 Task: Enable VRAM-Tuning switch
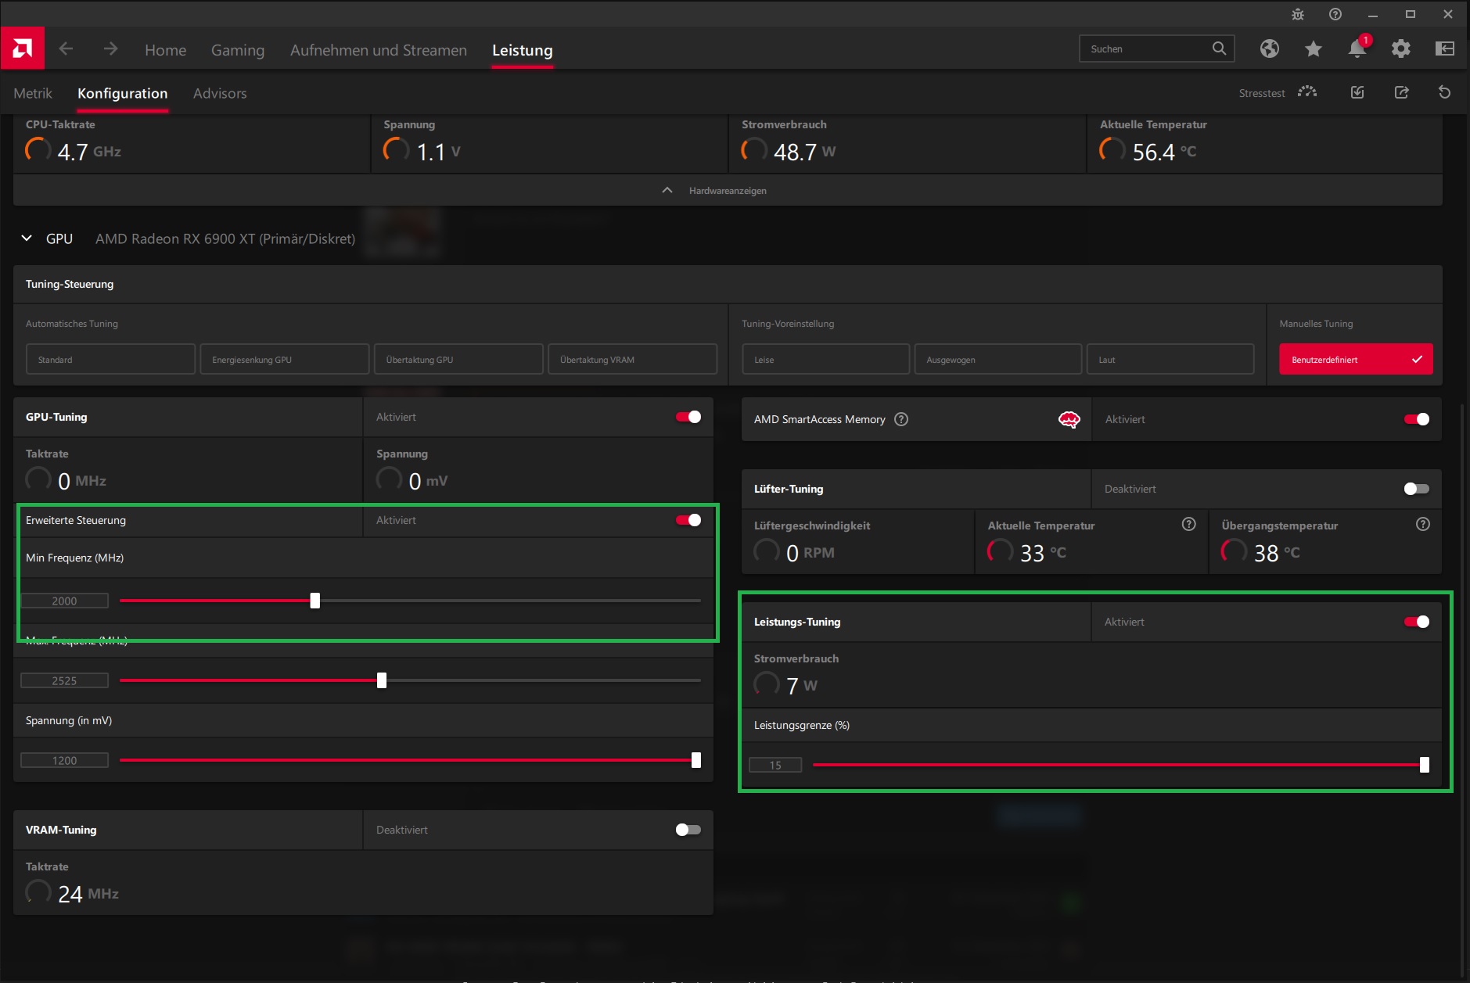click(688, 830)
